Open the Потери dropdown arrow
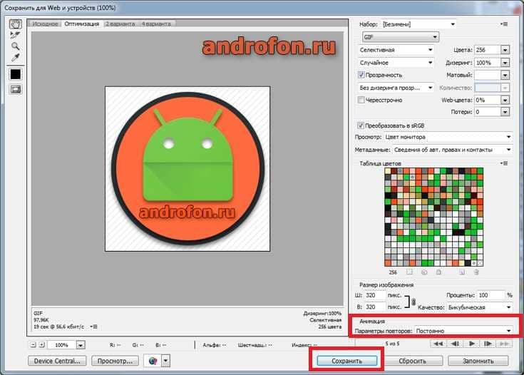 pyautogui.click(x=505, y=112)
